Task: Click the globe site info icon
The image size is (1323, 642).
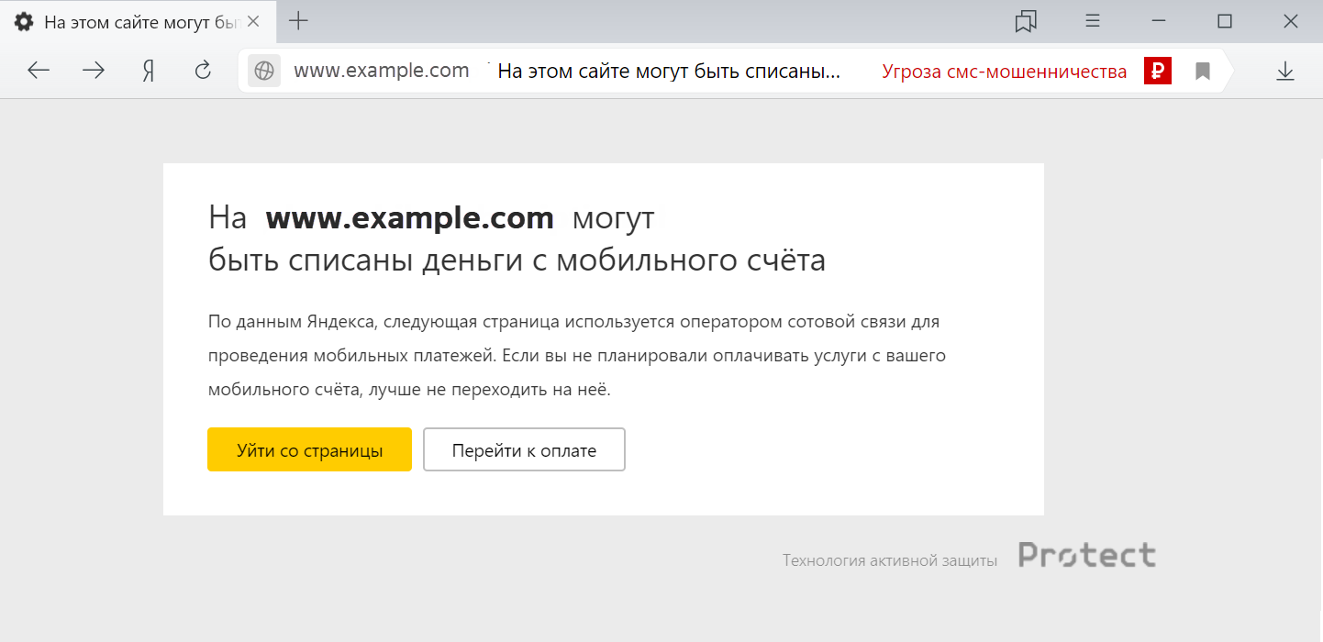Action: pos(264,71)
